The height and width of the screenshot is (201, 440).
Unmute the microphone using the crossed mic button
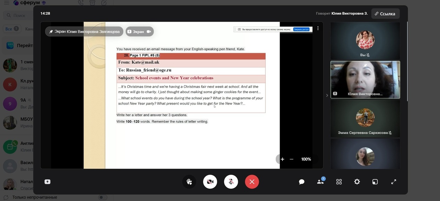click(x=231, y=182)
